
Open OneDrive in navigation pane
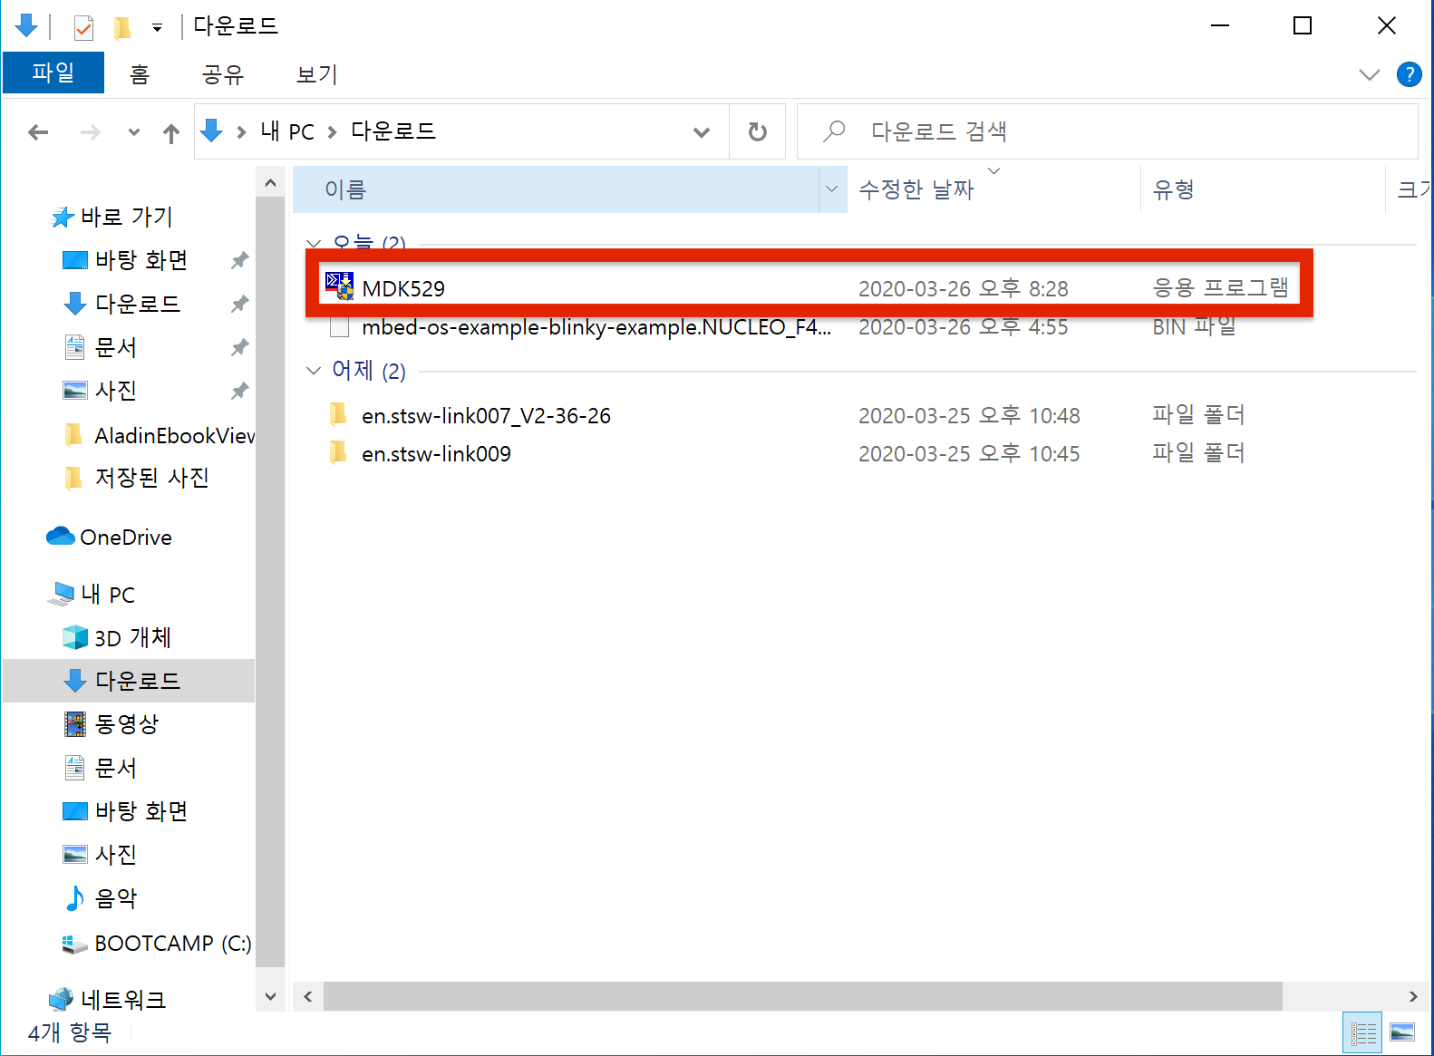(x=125, y=538)
